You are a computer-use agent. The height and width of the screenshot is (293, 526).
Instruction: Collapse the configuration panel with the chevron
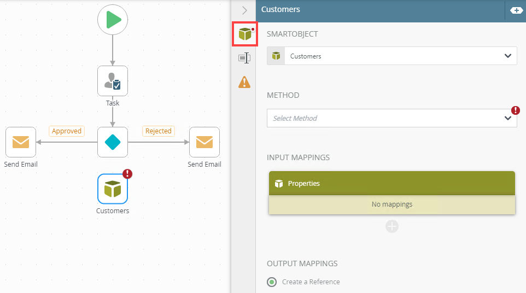[244, 10]
